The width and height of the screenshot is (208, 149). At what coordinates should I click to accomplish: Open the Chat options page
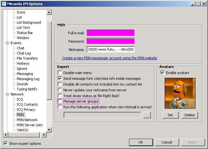point(21,48)
